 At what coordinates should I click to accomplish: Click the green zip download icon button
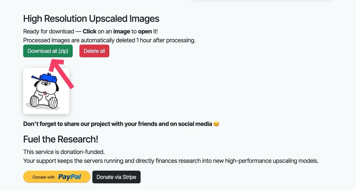48,51
